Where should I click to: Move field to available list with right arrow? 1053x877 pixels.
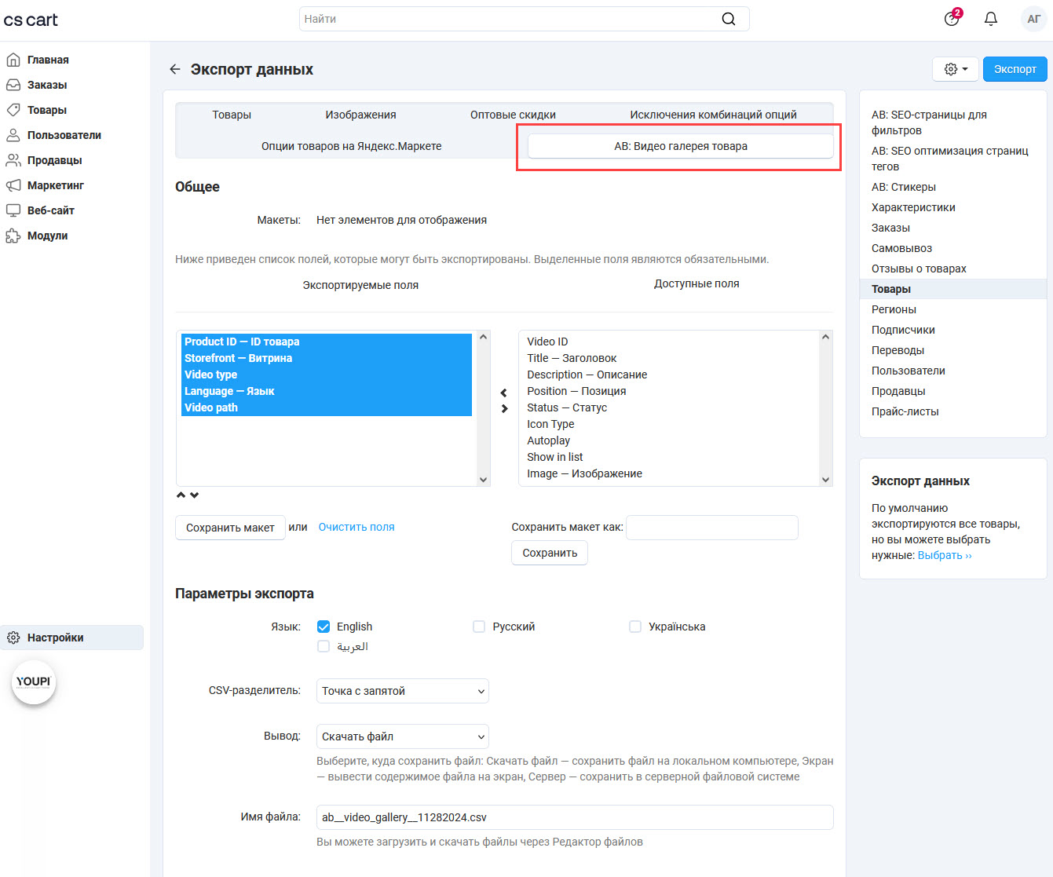tap(504, 409)
